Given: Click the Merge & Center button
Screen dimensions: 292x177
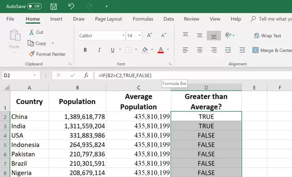Looking at the screenshot, I should tap(271, 50).
